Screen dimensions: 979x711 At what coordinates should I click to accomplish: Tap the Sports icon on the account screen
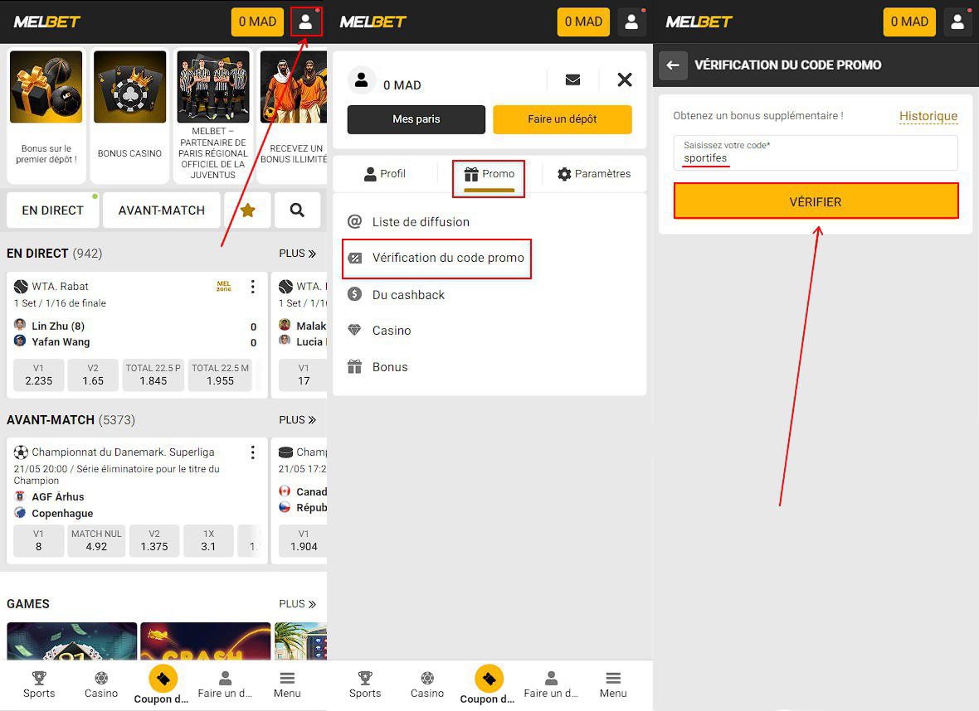click(x=365, y=684)
